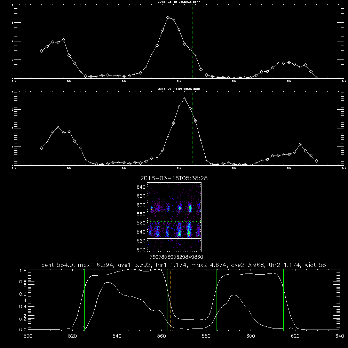The image size is (348, 348).
Task: Click the dawn plot title text
Action: (179, 2)
